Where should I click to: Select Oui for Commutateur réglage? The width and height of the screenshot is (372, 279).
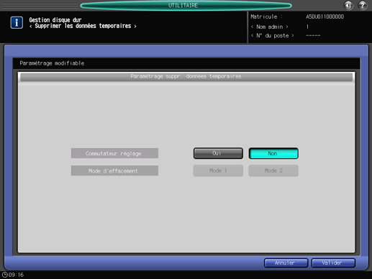[x=218, y=153]
